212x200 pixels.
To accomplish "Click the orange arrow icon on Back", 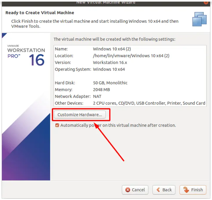I will [x=158, y=190].
